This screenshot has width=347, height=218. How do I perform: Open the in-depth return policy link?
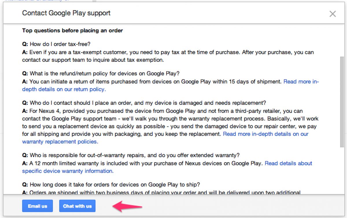coord(64,89)
